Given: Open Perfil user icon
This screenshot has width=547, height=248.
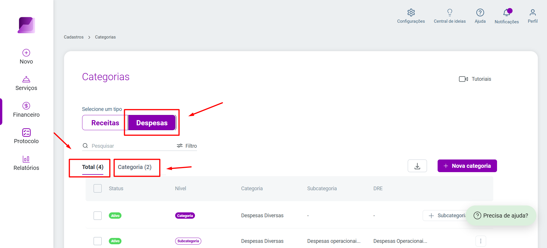Looking at the screenshot, I should click(533, 12).
